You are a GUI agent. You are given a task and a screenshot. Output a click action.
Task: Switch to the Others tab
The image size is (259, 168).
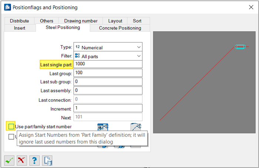[47, 21]
